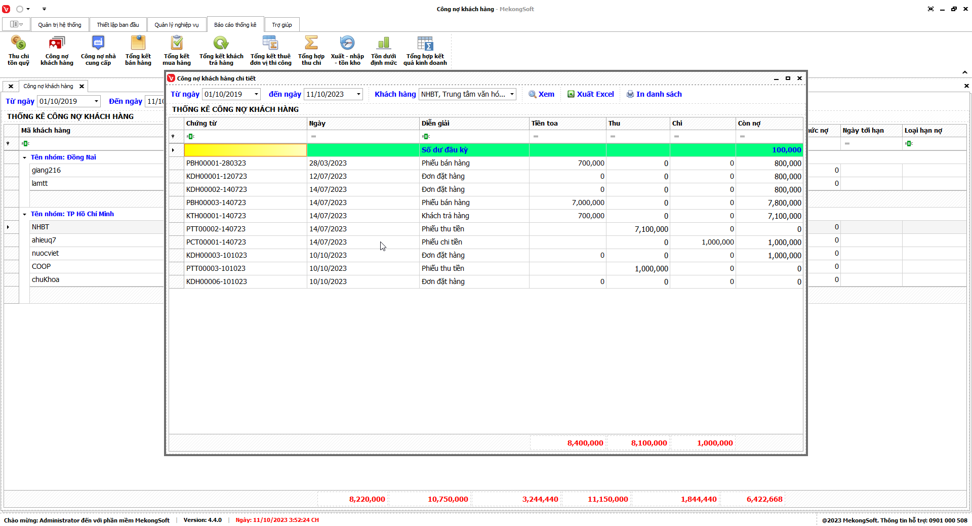Collapse the Đồng Nai group
972x526 pixels.
[x=24, y=157]
